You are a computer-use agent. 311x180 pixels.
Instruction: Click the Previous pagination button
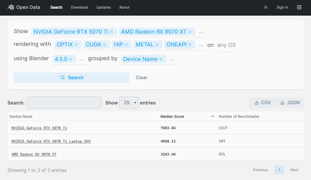click(x=260, y=170)
